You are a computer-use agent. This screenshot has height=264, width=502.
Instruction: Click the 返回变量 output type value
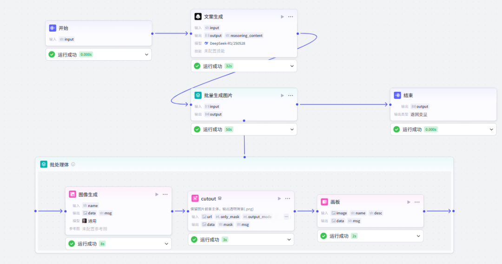(x=418, y=114)
